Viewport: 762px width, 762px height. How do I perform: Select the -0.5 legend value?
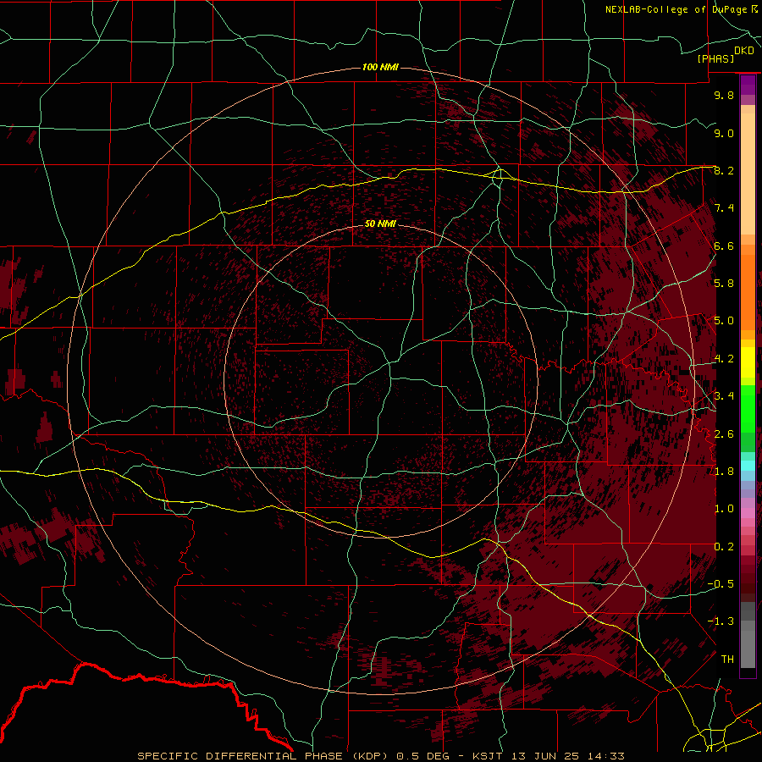[721, 584]
